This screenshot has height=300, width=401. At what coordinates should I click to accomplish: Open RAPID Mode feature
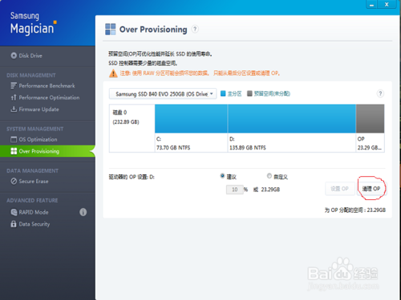[34, 212]
